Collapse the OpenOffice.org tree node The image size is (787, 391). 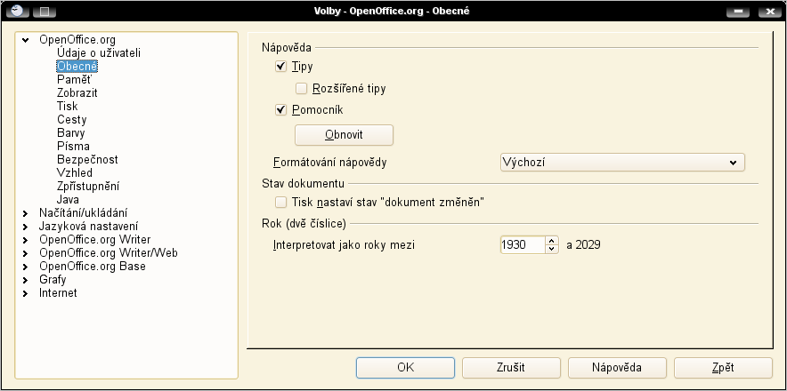coord(25,40)
